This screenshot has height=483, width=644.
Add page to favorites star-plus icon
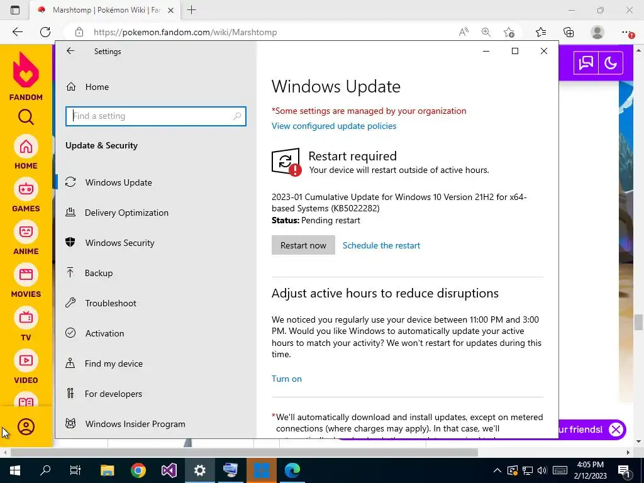pos(509,32)
